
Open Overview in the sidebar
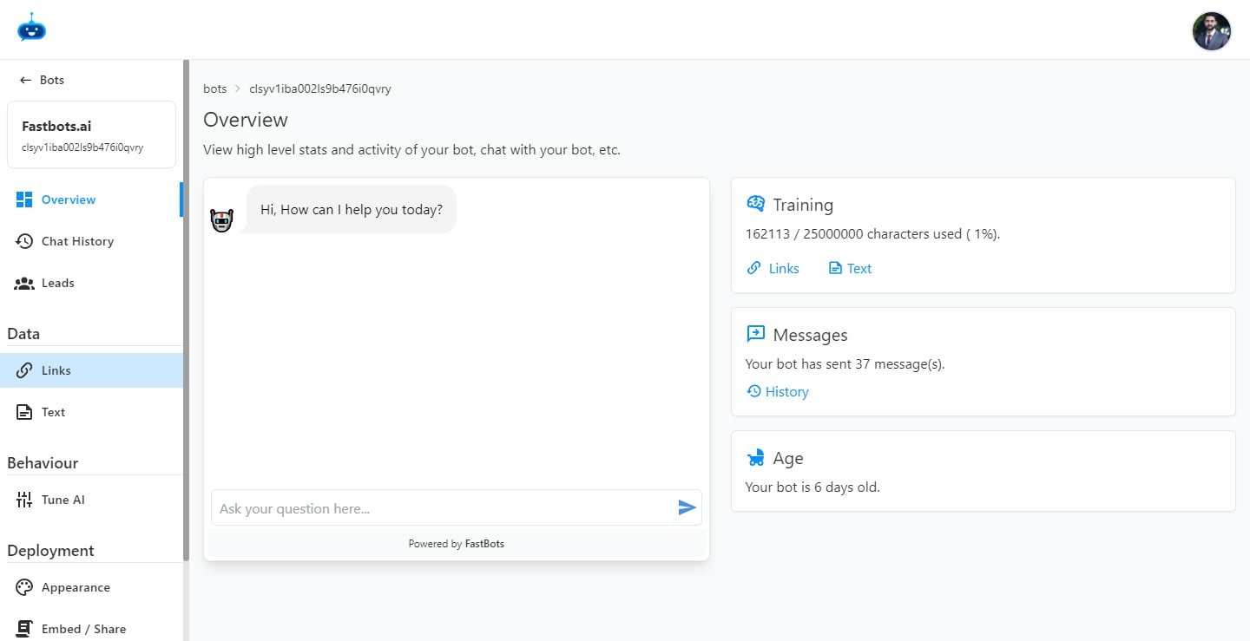[x=68, y=199]
